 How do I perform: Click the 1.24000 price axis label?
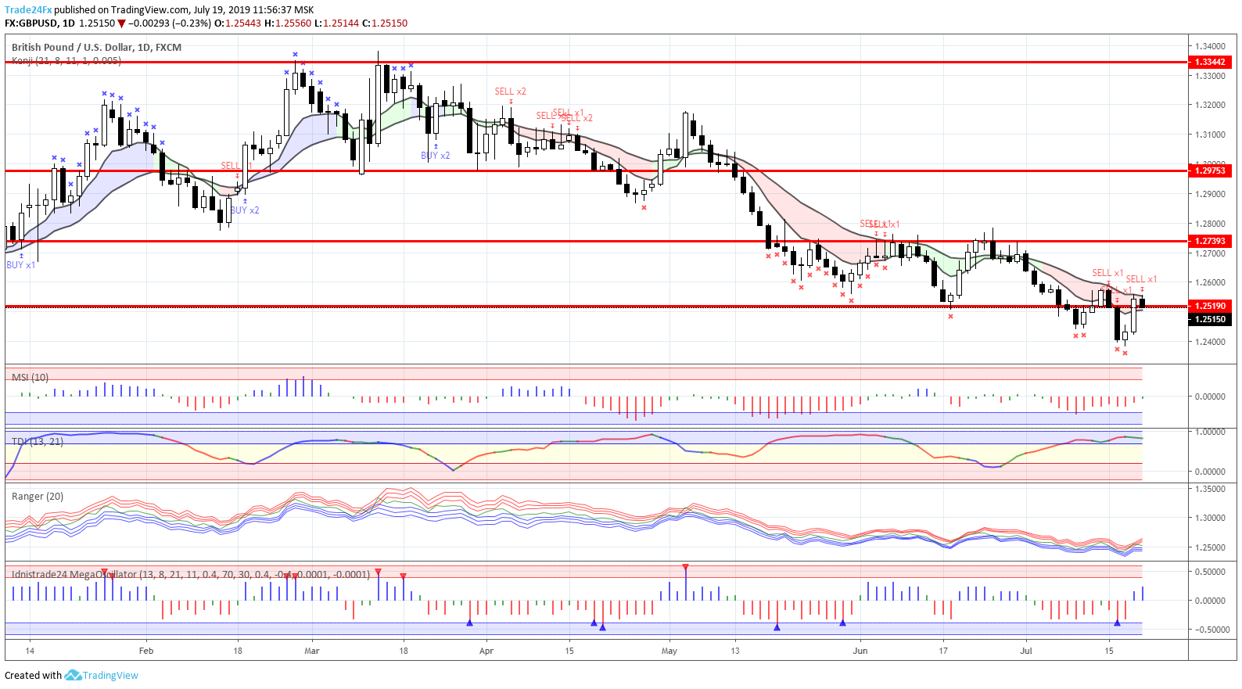[1210, 342]
